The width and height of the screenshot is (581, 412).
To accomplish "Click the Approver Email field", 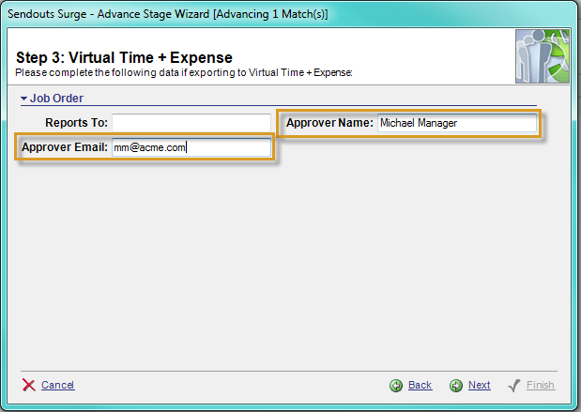I will (x=191, y=147).
